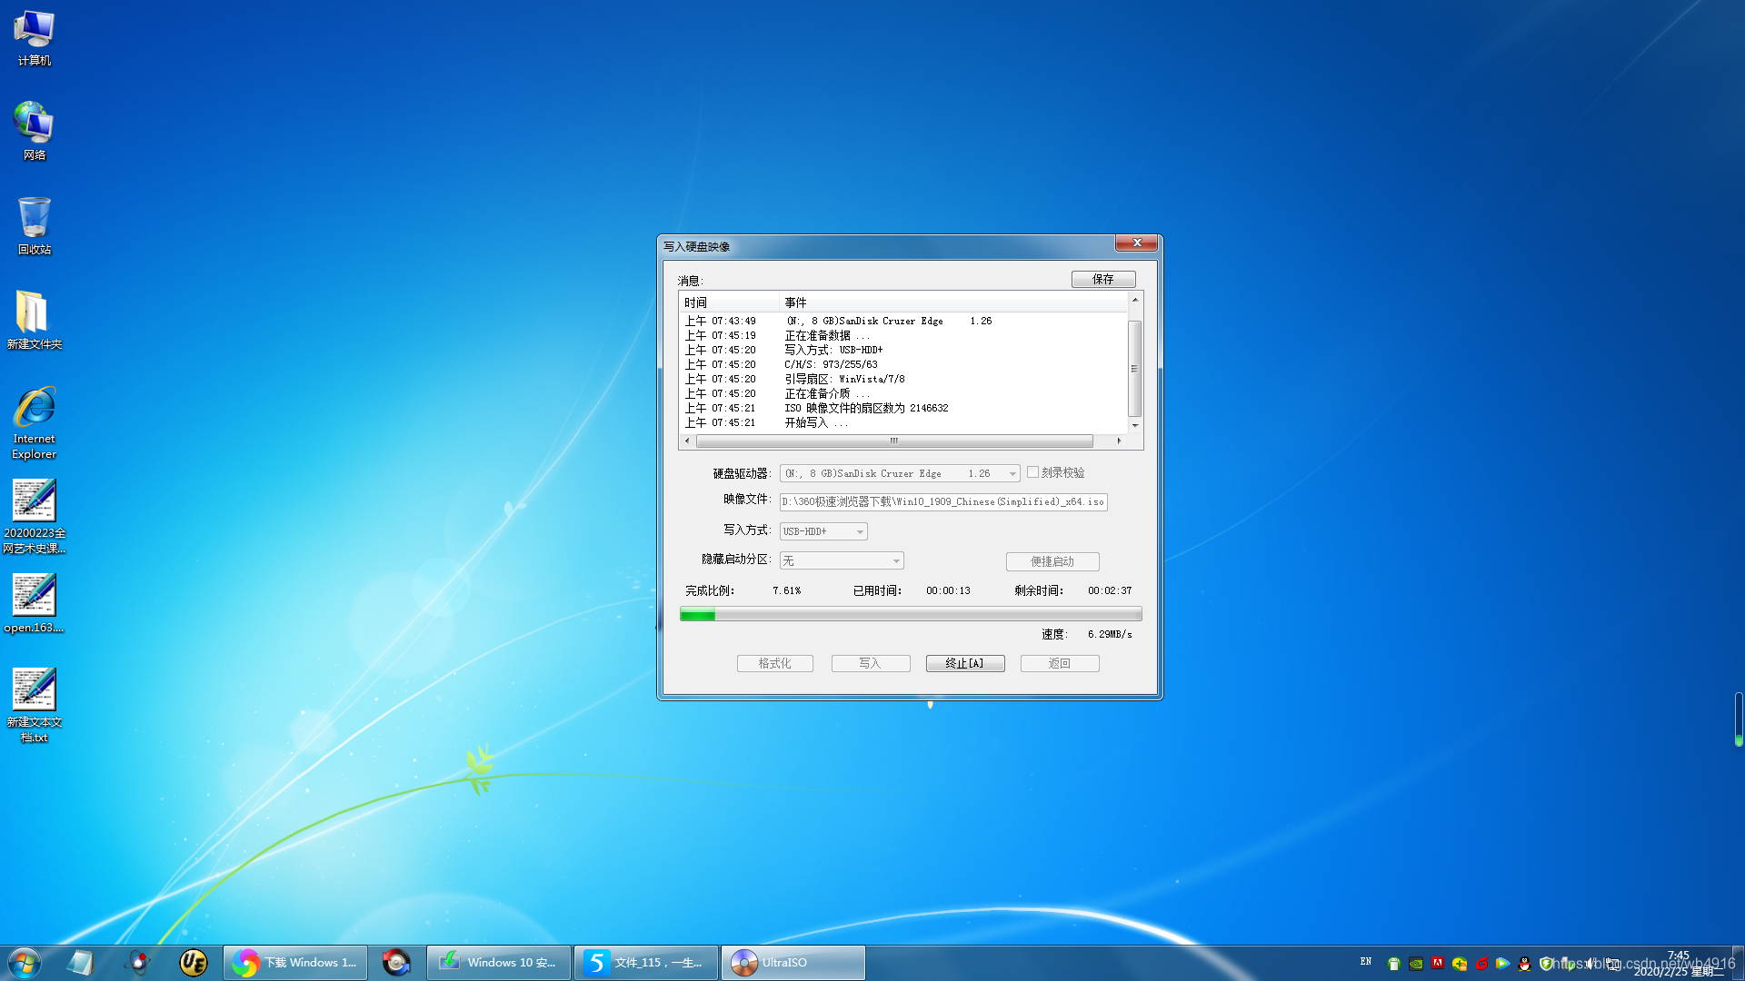Open the QQ penguin tray icon

(x=1524, y=964)
